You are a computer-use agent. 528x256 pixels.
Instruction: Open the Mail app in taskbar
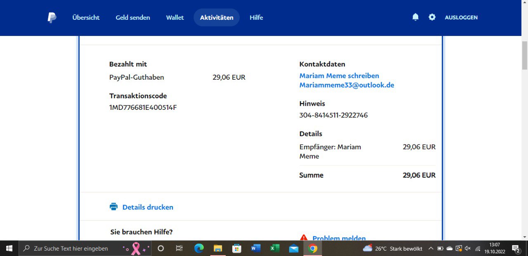(x=294, y=249)
